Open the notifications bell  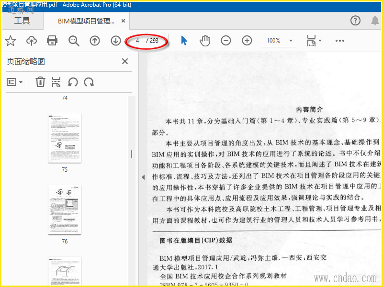coord(375,21)
